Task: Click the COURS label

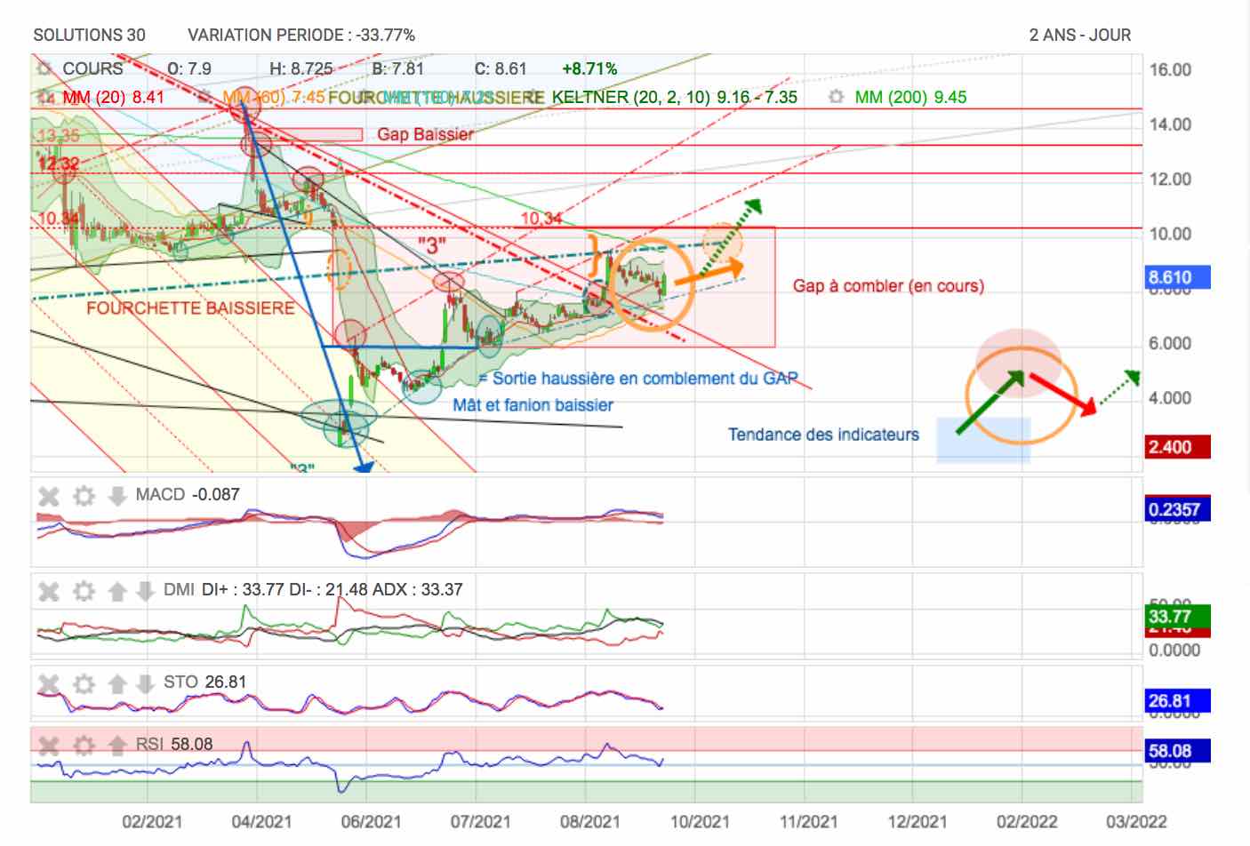Action: [x=92, y=68]
